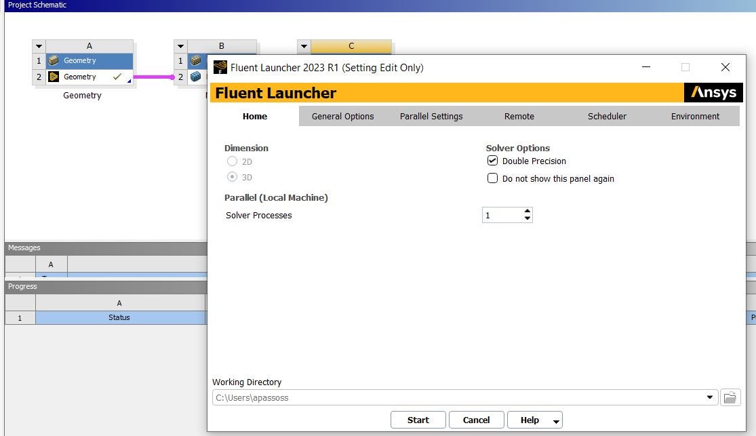Click the Cancel button

pyautogui.click(x=477, y=420)
